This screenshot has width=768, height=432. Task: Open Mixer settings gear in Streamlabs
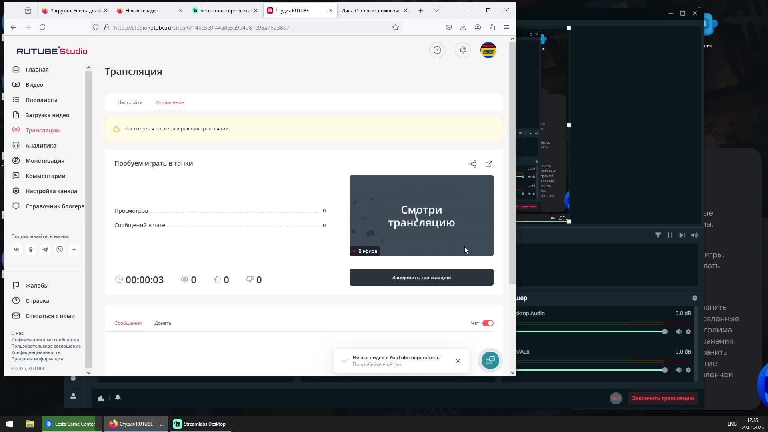(695, 298)
